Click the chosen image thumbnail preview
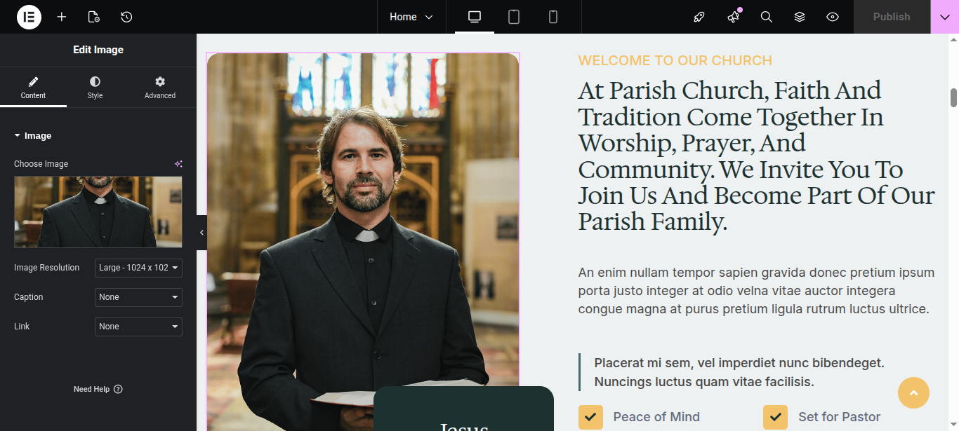The height and width of the screenshot is (431, 959). (98, 212)
